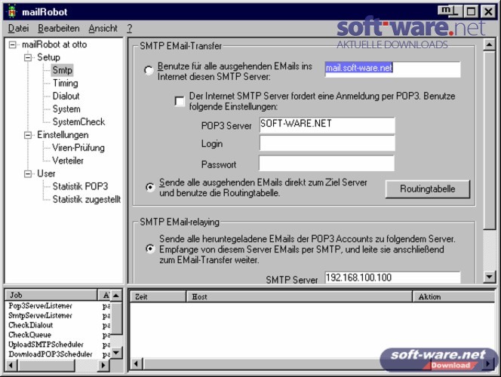
Task: Select the Timing tree item
Action: (x=65, y=83)
